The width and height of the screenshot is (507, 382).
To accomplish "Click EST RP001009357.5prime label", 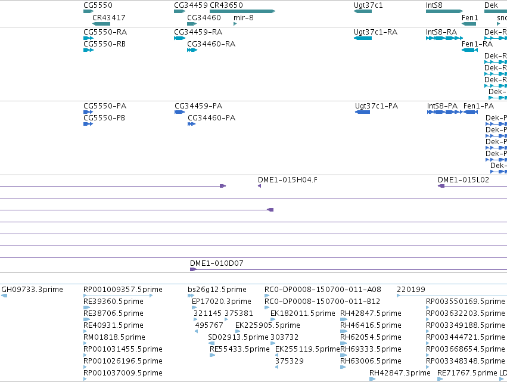I will point(123,290).
